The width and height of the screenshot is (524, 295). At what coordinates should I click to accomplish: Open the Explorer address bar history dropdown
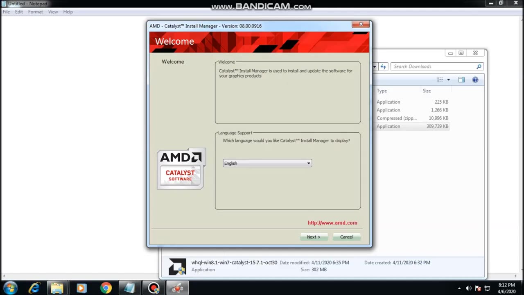(374, 66)
